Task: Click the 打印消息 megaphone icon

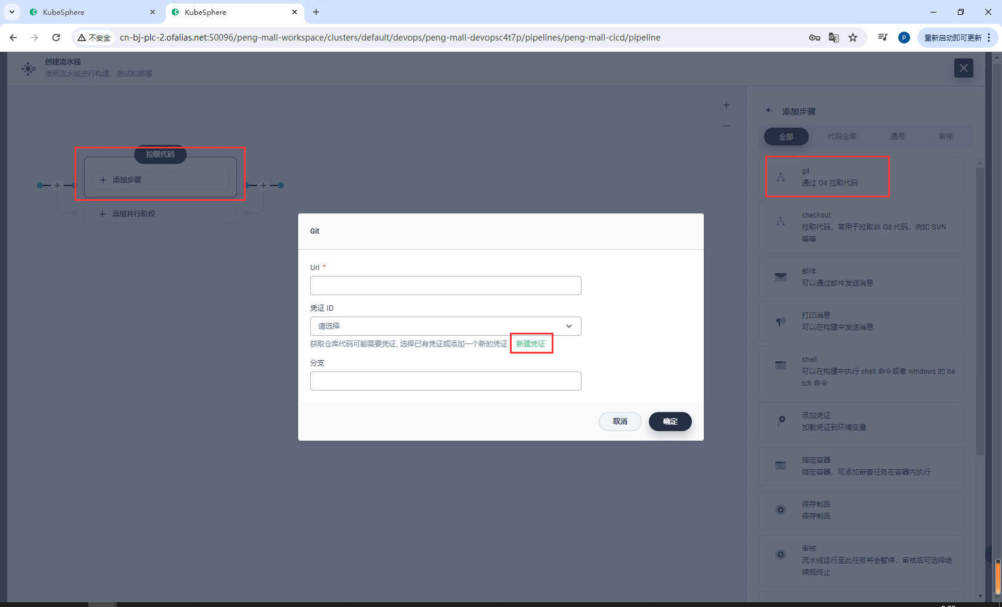Action: point(781,321)
